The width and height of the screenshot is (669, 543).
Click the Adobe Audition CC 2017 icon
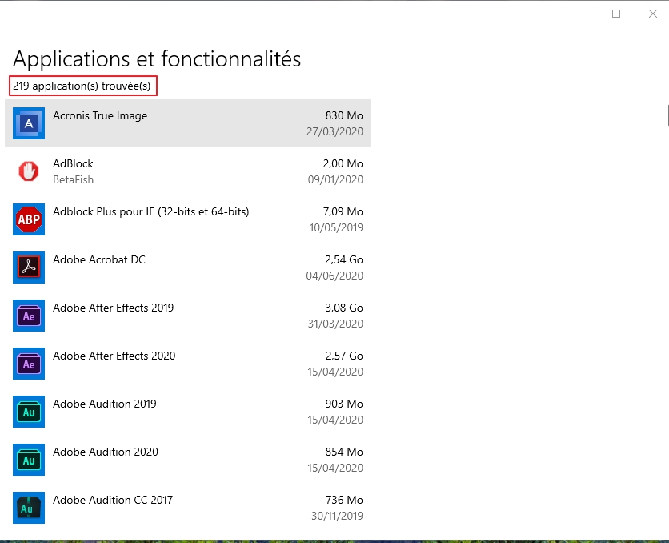[29, 508]
